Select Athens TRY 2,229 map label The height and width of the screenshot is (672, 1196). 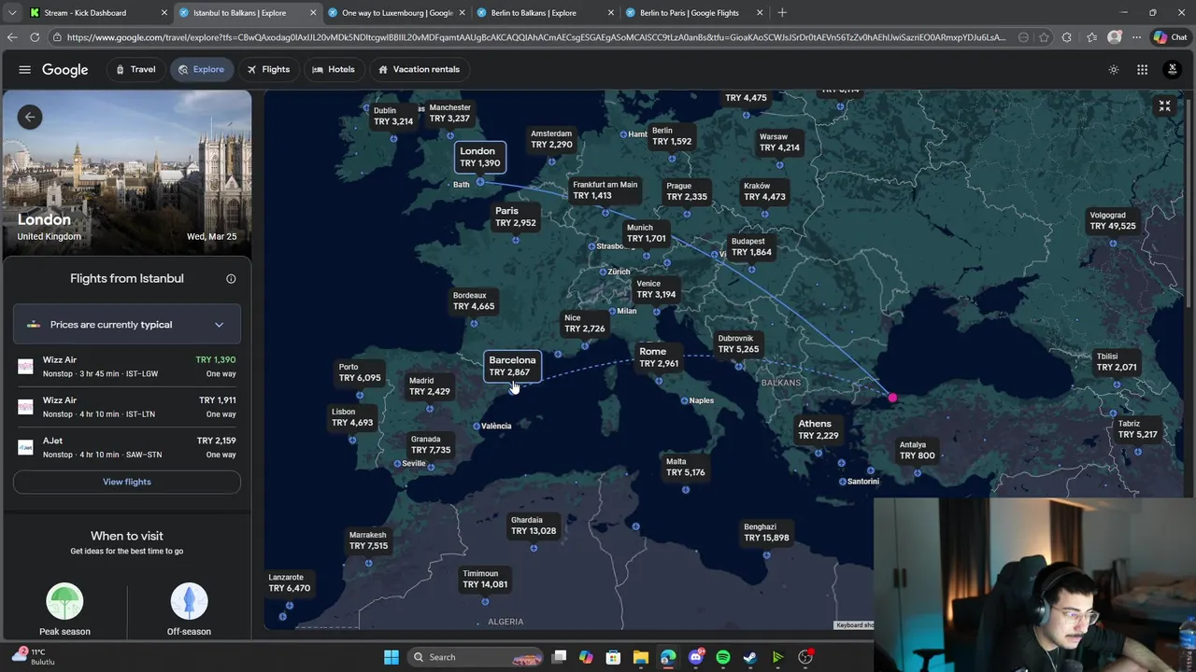(818, 429)
